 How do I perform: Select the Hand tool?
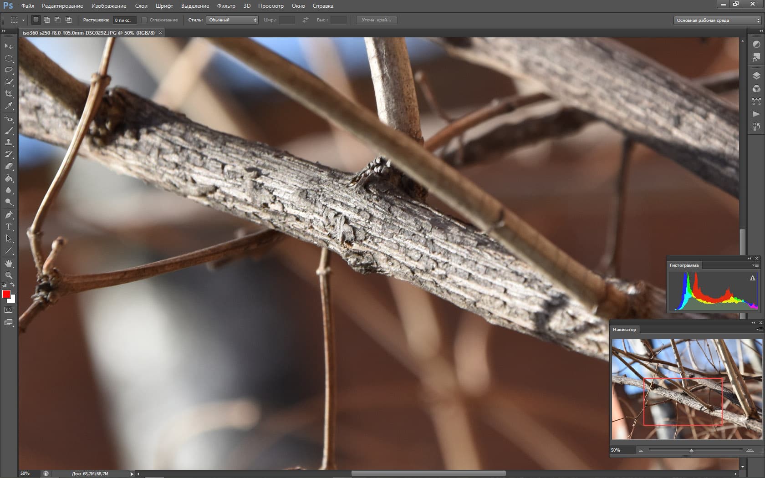pyautogui.click(x=9, y=264)
